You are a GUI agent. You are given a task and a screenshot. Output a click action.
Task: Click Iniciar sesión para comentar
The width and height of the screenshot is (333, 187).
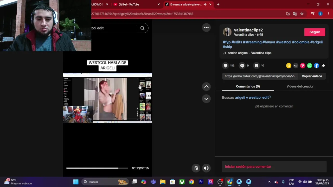tap(248, 166)
